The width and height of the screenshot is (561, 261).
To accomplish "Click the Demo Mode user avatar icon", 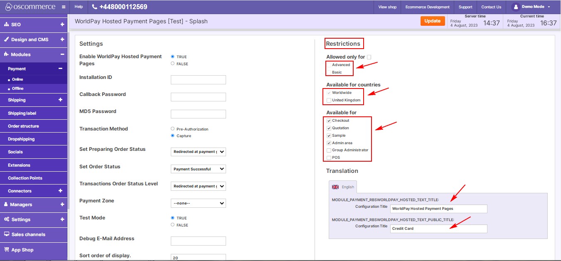I will pyautogui.click(x=516, y=7).
